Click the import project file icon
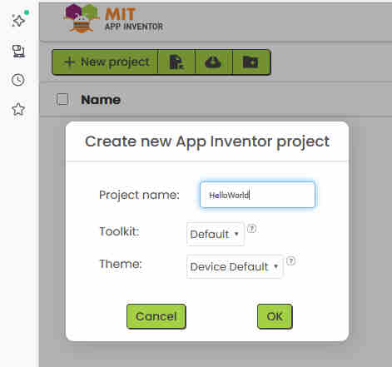 coord(176,62)
